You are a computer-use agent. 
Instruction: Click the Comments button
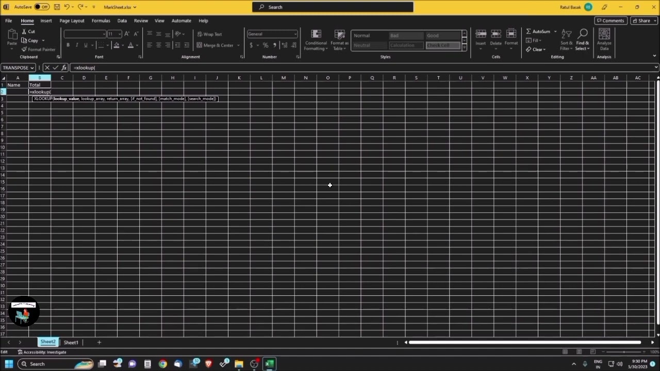click(610, 21)
